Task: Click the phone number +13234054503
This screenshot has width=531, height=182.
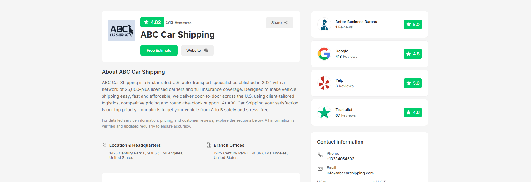Action: 340,159
